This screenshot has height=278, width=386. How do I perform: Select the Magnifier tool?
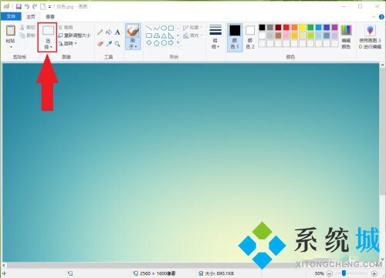(117, 44)
